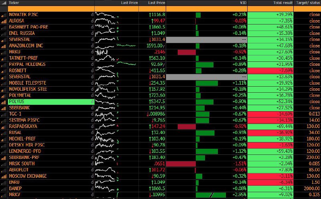
Task: Select the bars icon beside MOBILE TELESYSTE
Action: [4, 83]
